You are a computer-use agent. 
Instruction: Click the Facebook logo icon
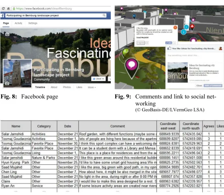click(x=2, y=15)
